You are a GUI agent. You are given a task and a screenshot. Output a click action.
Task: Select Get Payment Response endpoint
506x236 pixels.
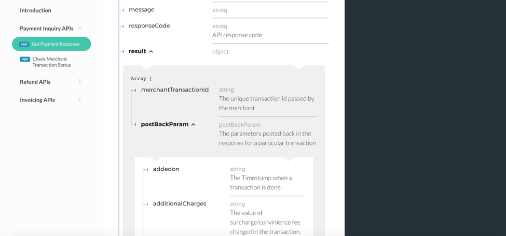tap(56, 44)
